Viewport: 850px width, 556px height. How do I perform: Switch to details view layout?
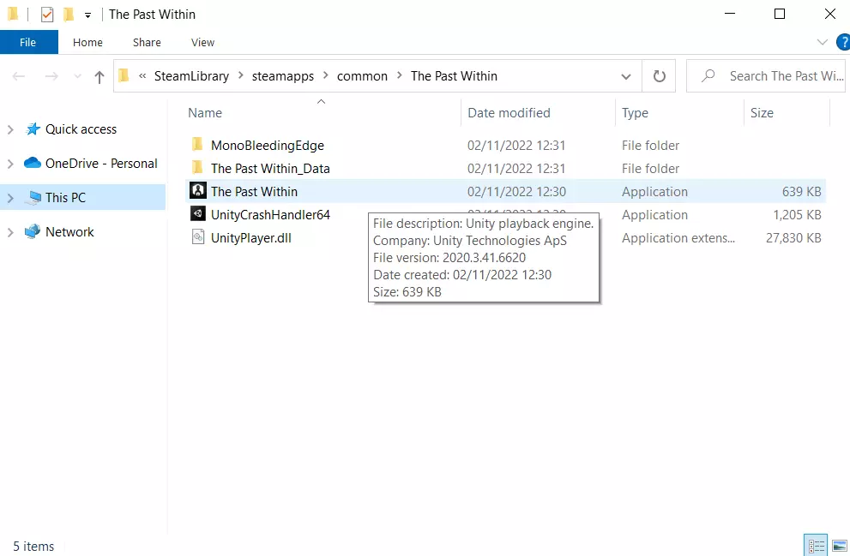(815, 545)
